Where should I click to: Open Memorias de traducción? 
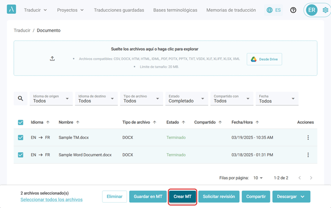point(231,10)
